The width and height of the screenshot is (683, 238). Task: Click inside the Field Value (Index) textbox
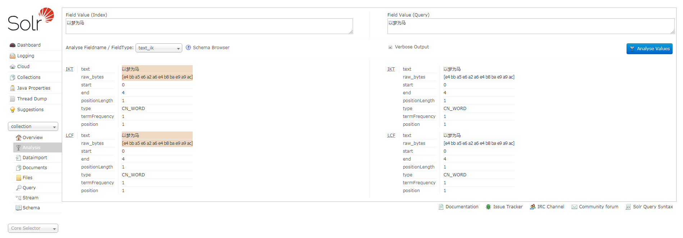point(209,26)
